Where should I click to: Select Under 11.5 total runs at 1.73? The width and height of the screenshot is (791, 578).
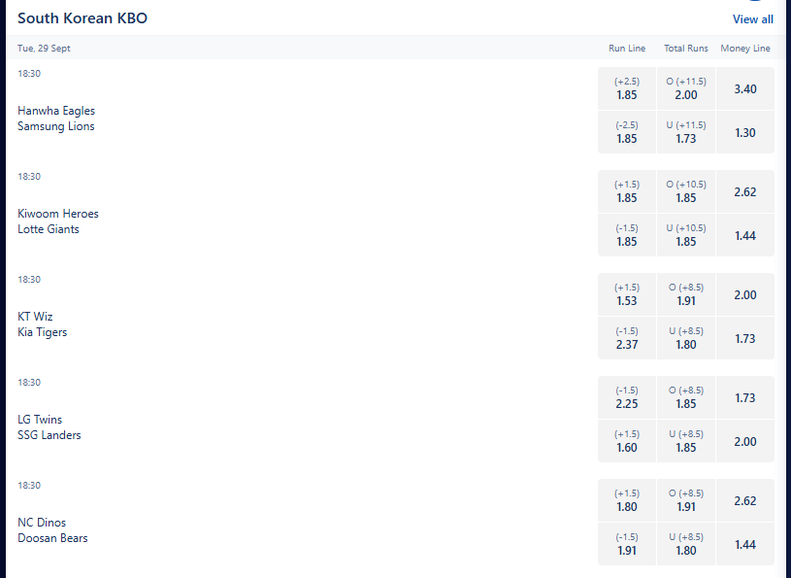click(685, 132)
